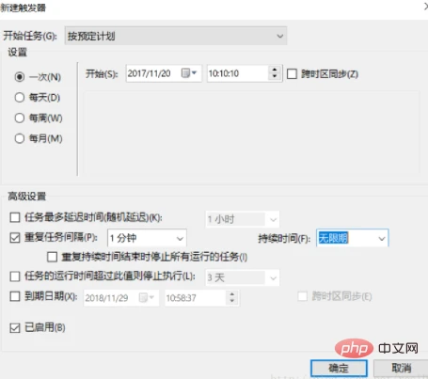Tick 重复持续时间结束时停止所有运行的任务 checkbox
The image size is (428, 379).
point(52,257)
